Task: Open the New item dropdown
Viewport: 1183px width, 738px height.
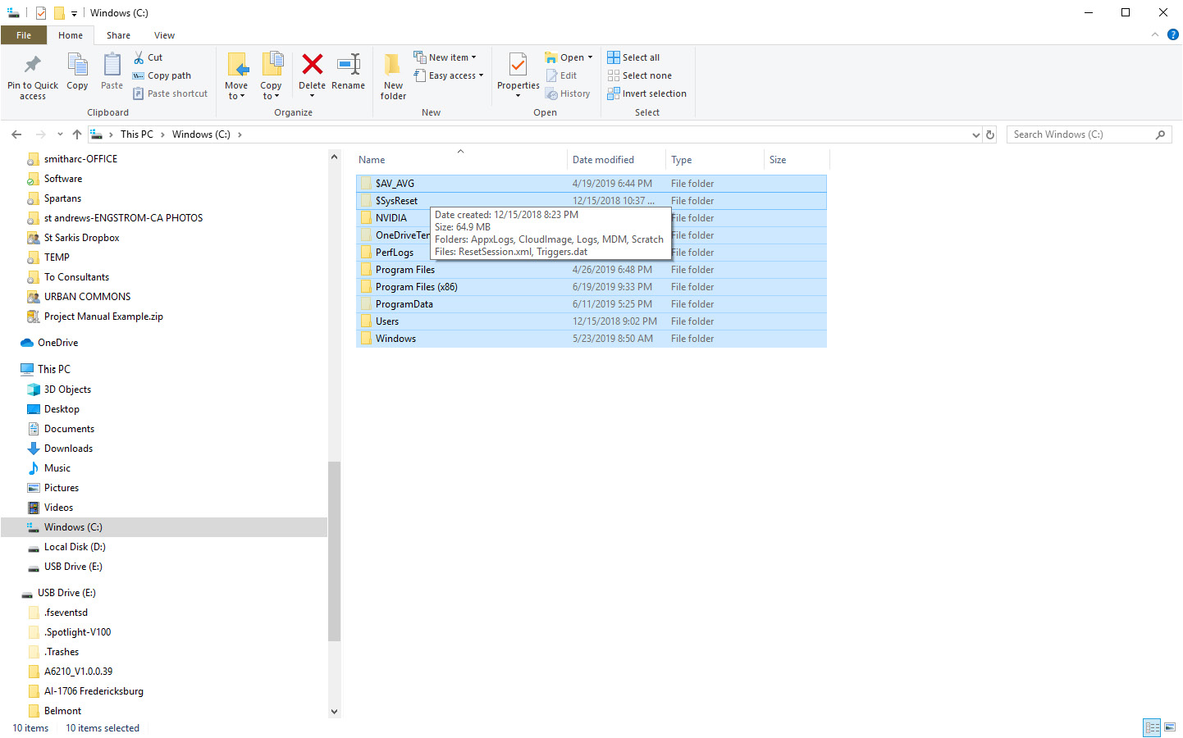Action: (x=445, y=57)
